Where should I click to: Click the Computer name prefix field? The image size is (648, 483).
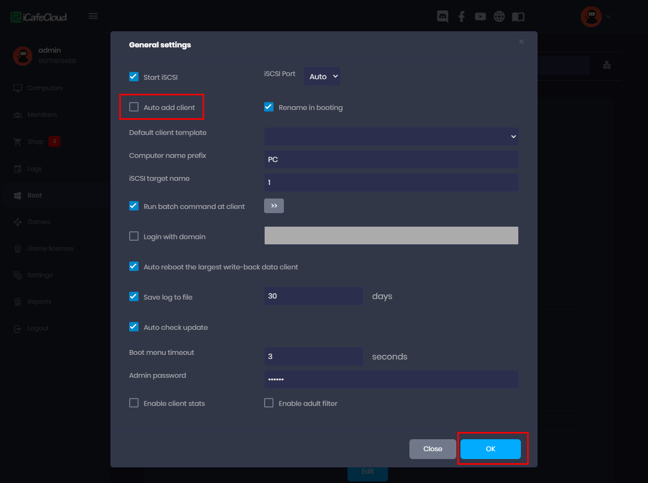coord(391,159)
